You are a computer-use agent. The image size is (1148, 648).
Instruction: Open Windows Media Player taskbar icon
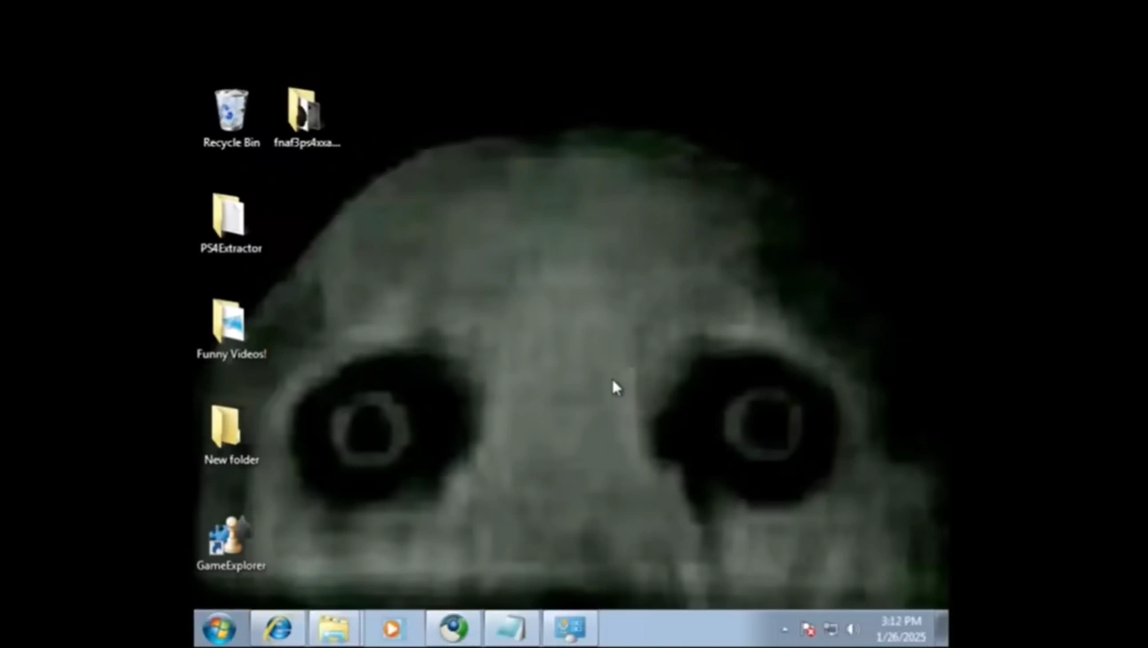coord(392,629)
